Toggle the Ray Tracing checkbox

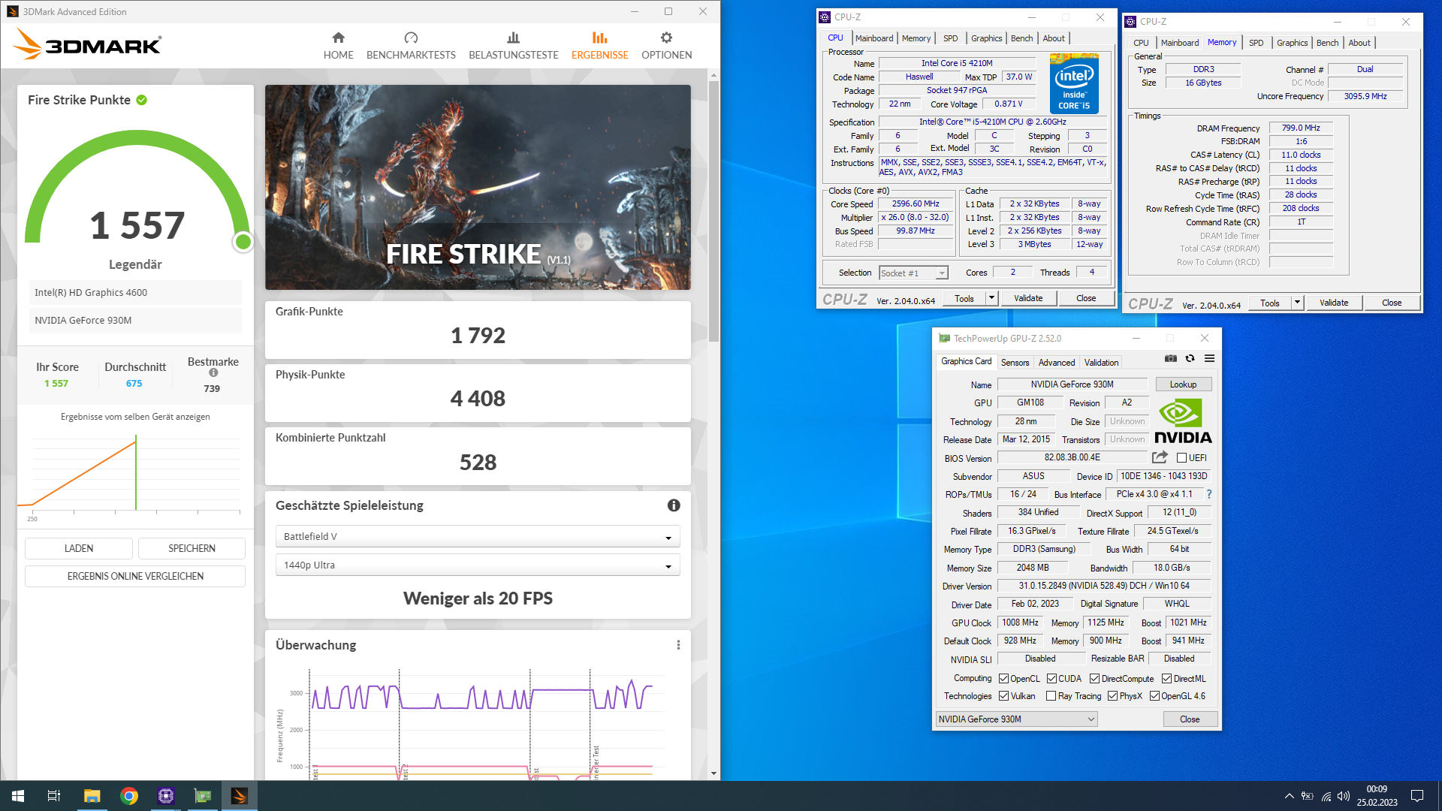[x=1051, y=696]
